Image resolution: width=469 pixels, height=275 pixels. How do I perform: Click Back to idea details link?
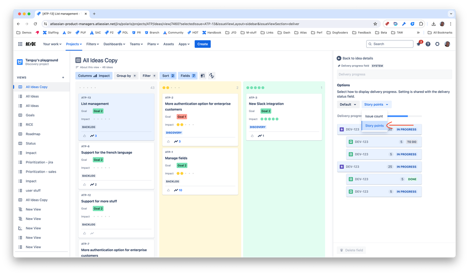(x=358, y=58)
